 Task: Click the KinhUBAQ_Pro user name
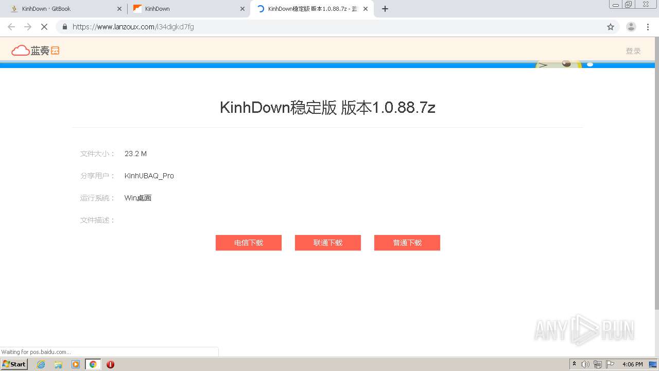click(x=149, y=176)
